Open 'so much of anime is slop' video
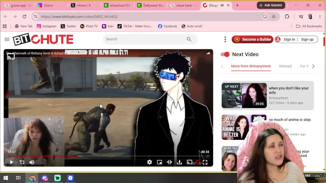Viewport: 326px width, 183px height. click(x=290, y=120)
